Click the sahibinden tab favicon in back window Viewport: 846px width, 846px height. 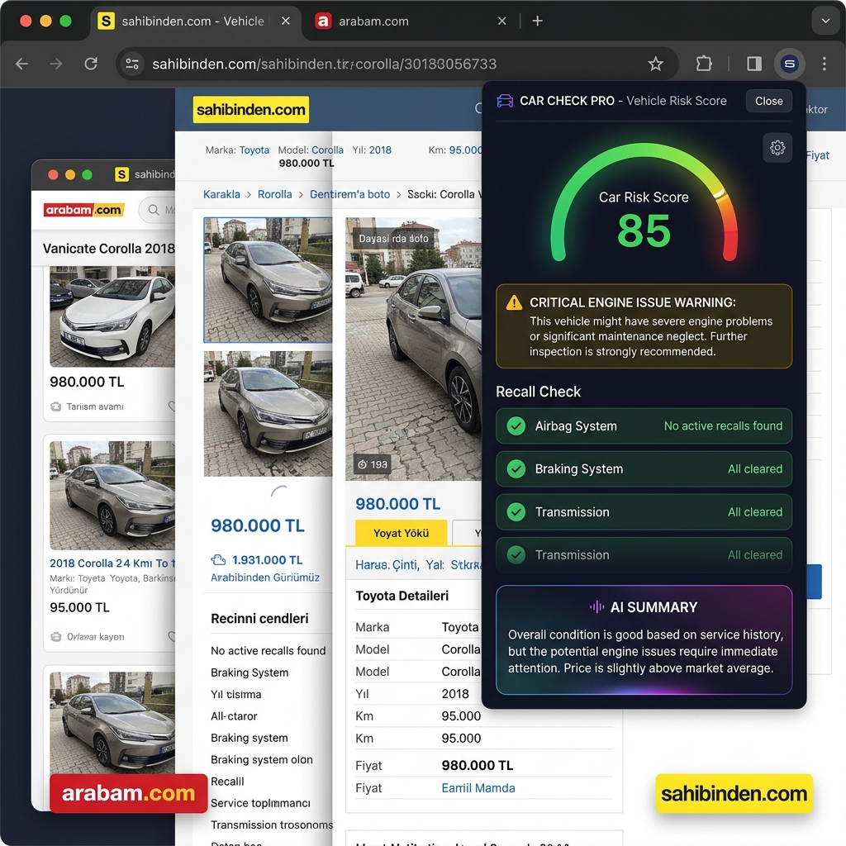[122, 174]
